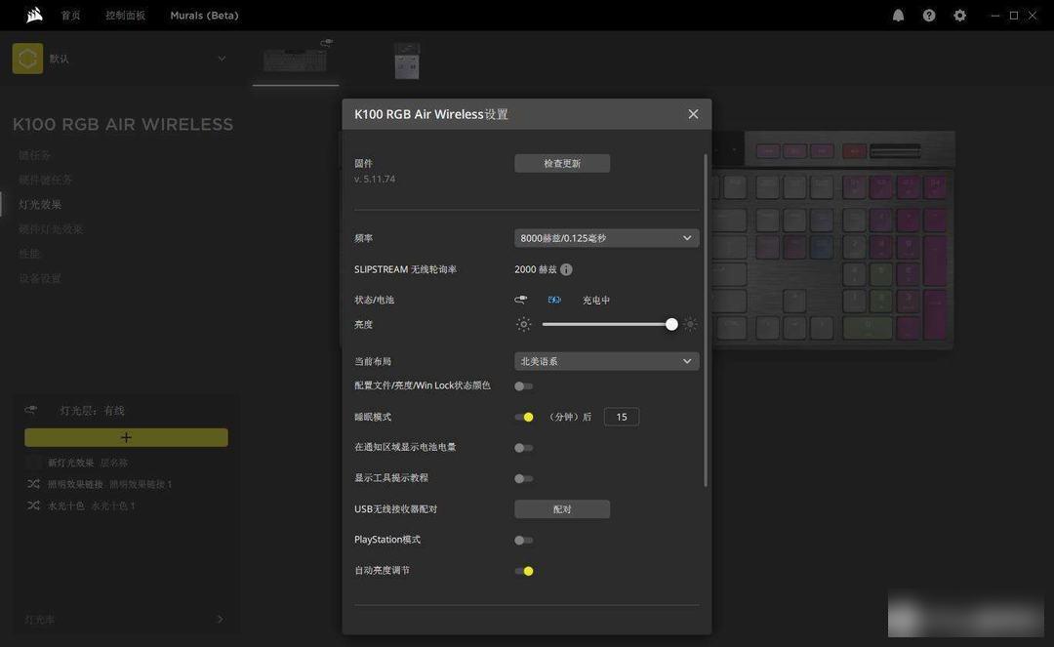Click the 灯光层：有线 panel heading
1054x647 pixels.
[x=92, y=411]
